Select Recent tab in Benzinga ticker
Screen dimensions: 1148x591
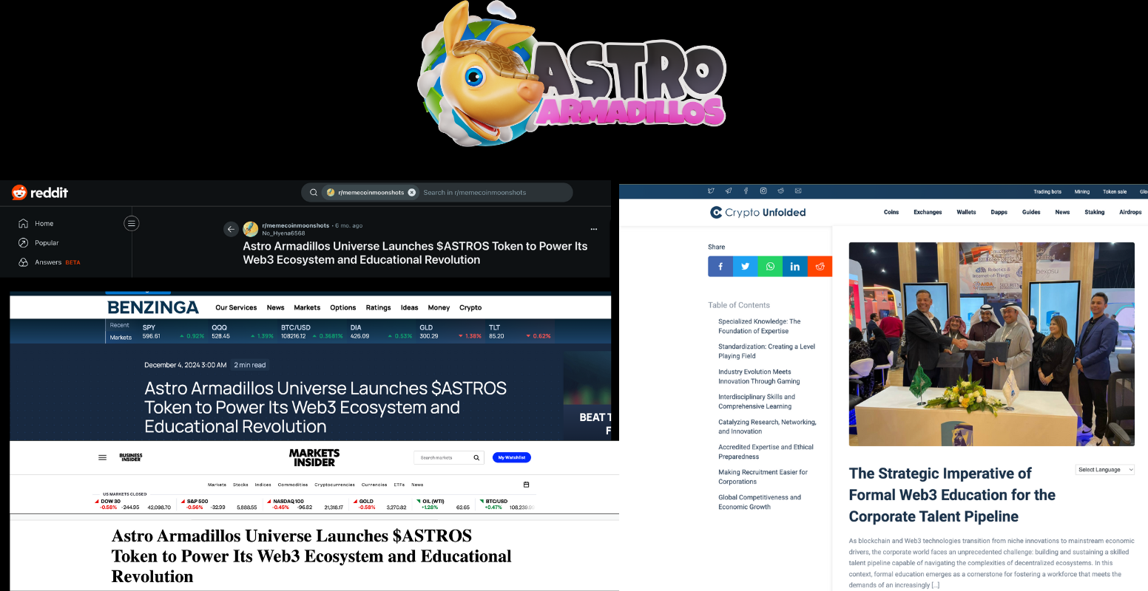(x=120, y=325)
